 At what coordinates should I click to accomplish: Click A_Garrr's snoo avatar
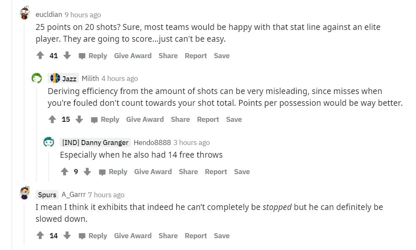tap(24, 194)
